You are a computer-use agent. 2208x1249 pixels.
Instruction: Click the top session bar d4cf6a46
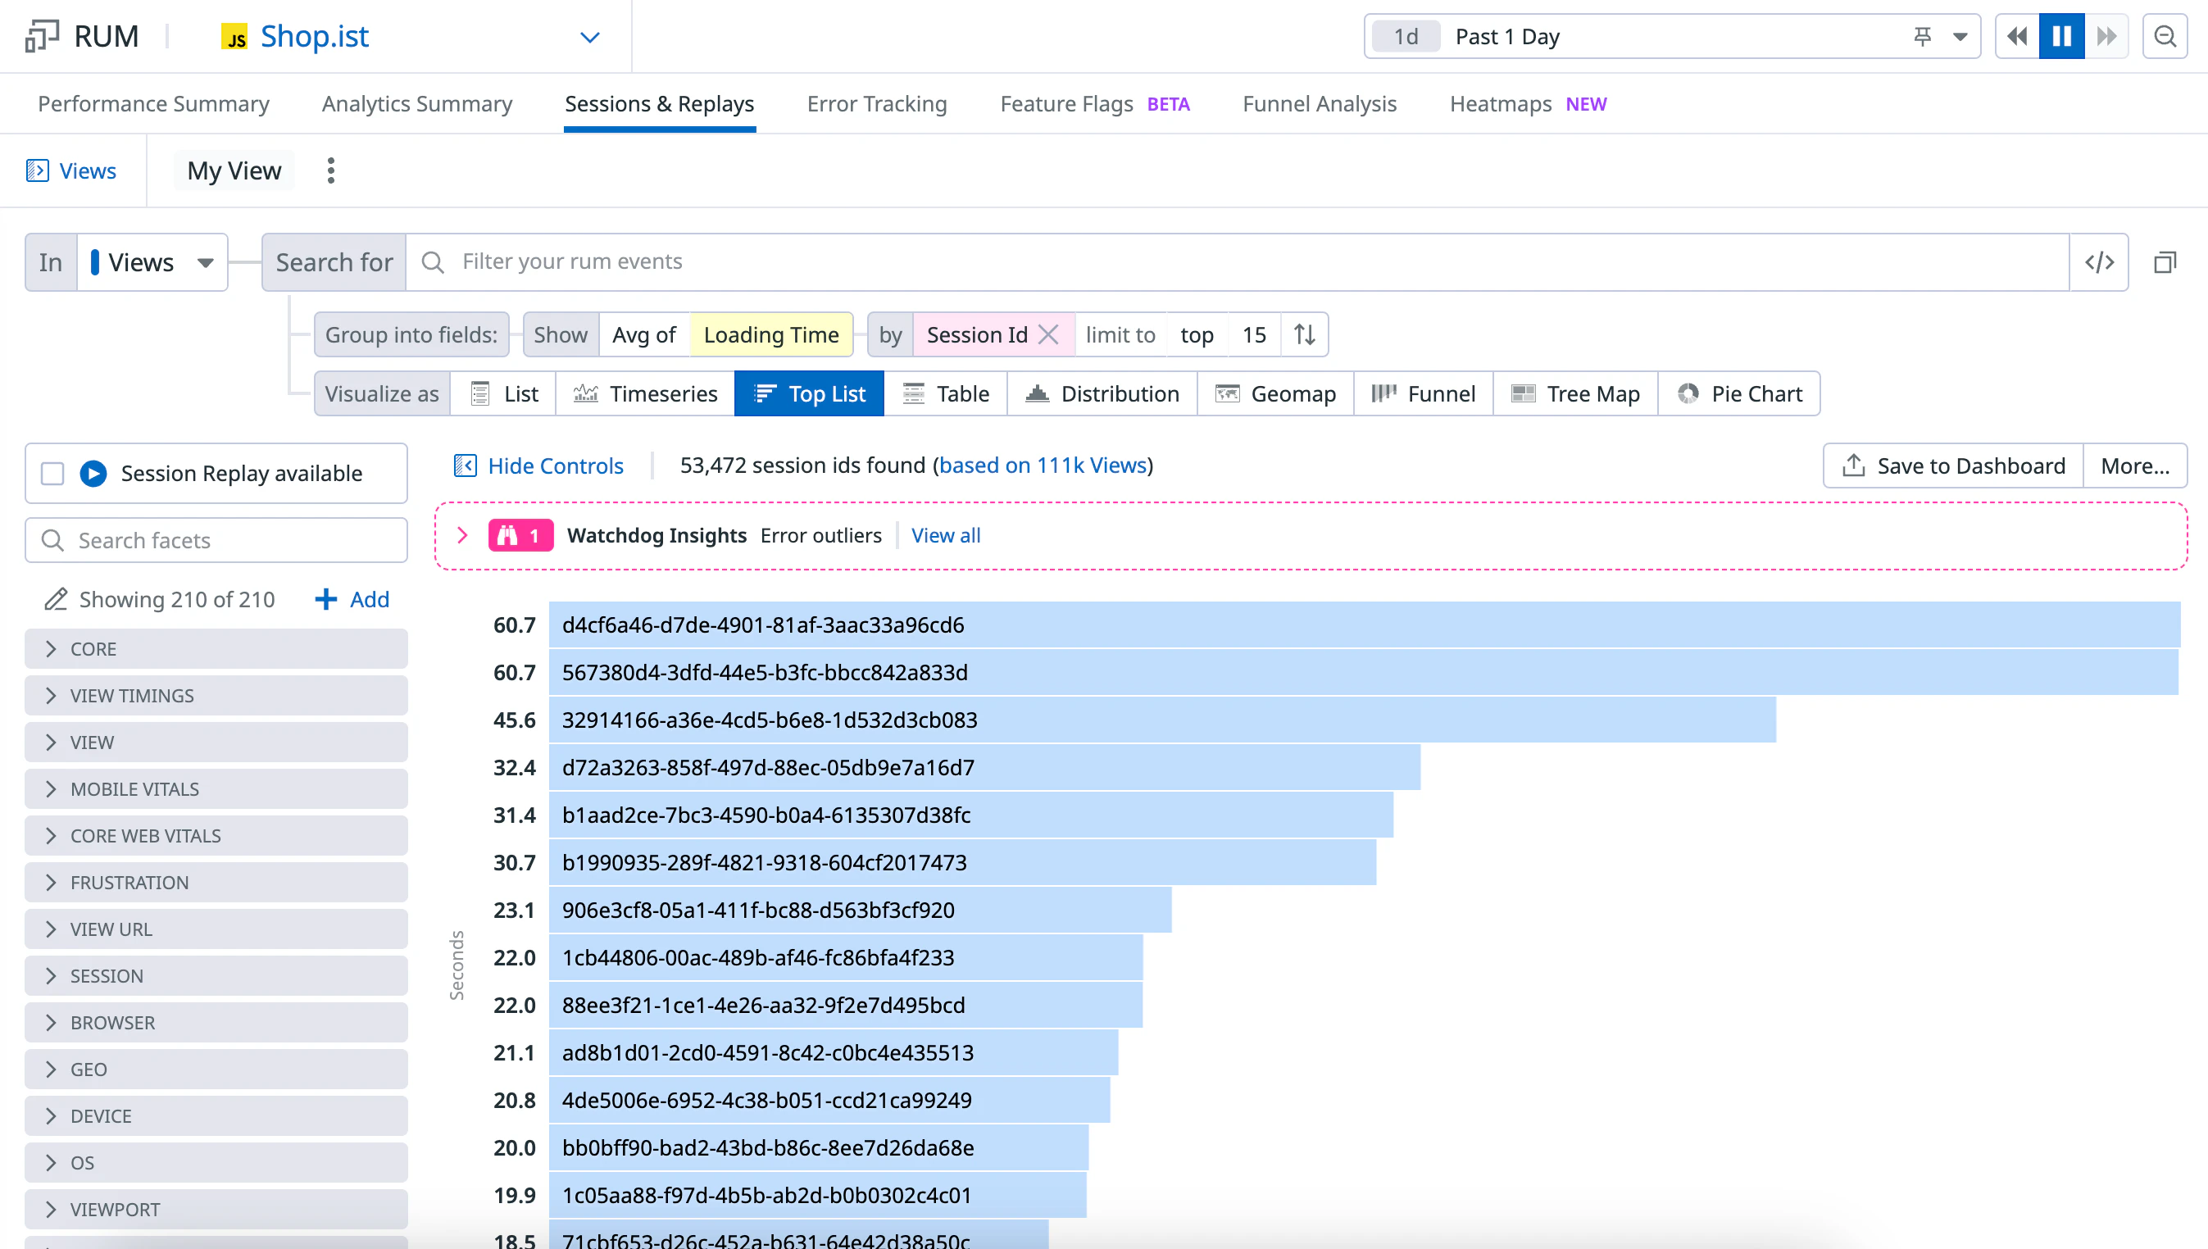click(1364, 624)
